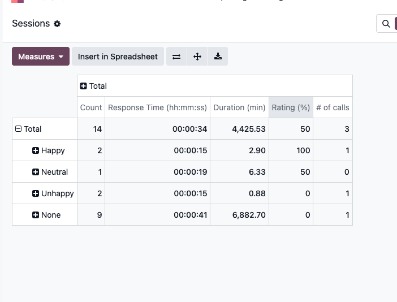This screenshot has height=302, width=397.
Task: Click Neutral duration value 6.33
Action: pyautogui.click(x=239, y=172)
